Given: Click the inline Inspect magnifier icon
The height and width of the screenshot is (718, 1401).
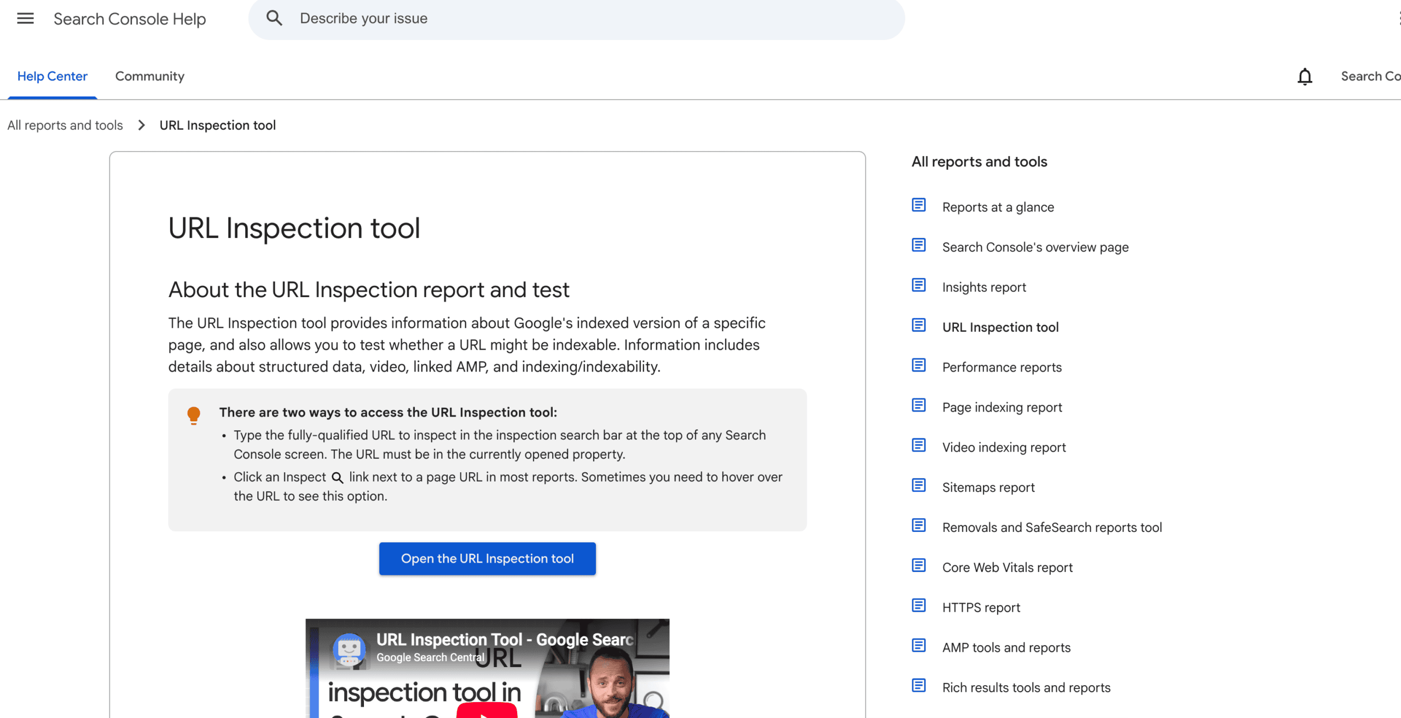Looking at the screenshot, I should coord(338,478).
